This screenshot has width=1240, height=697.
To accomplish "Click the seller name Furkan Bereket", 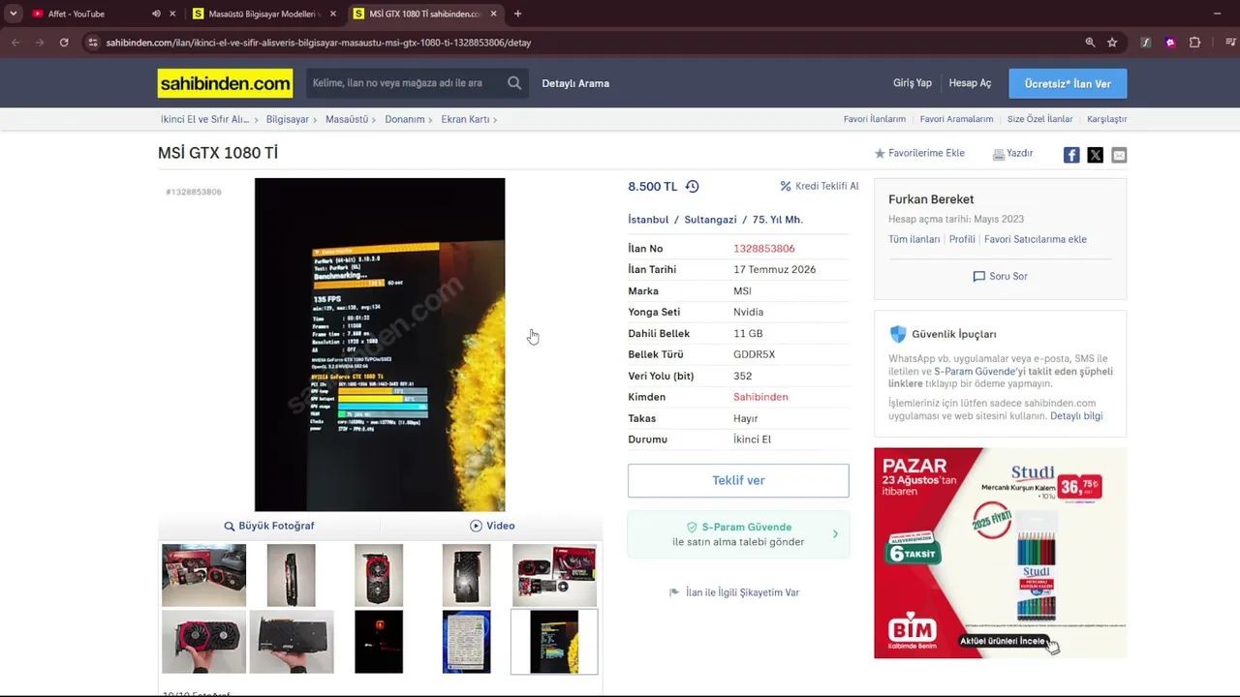I will tap(931, 199).
